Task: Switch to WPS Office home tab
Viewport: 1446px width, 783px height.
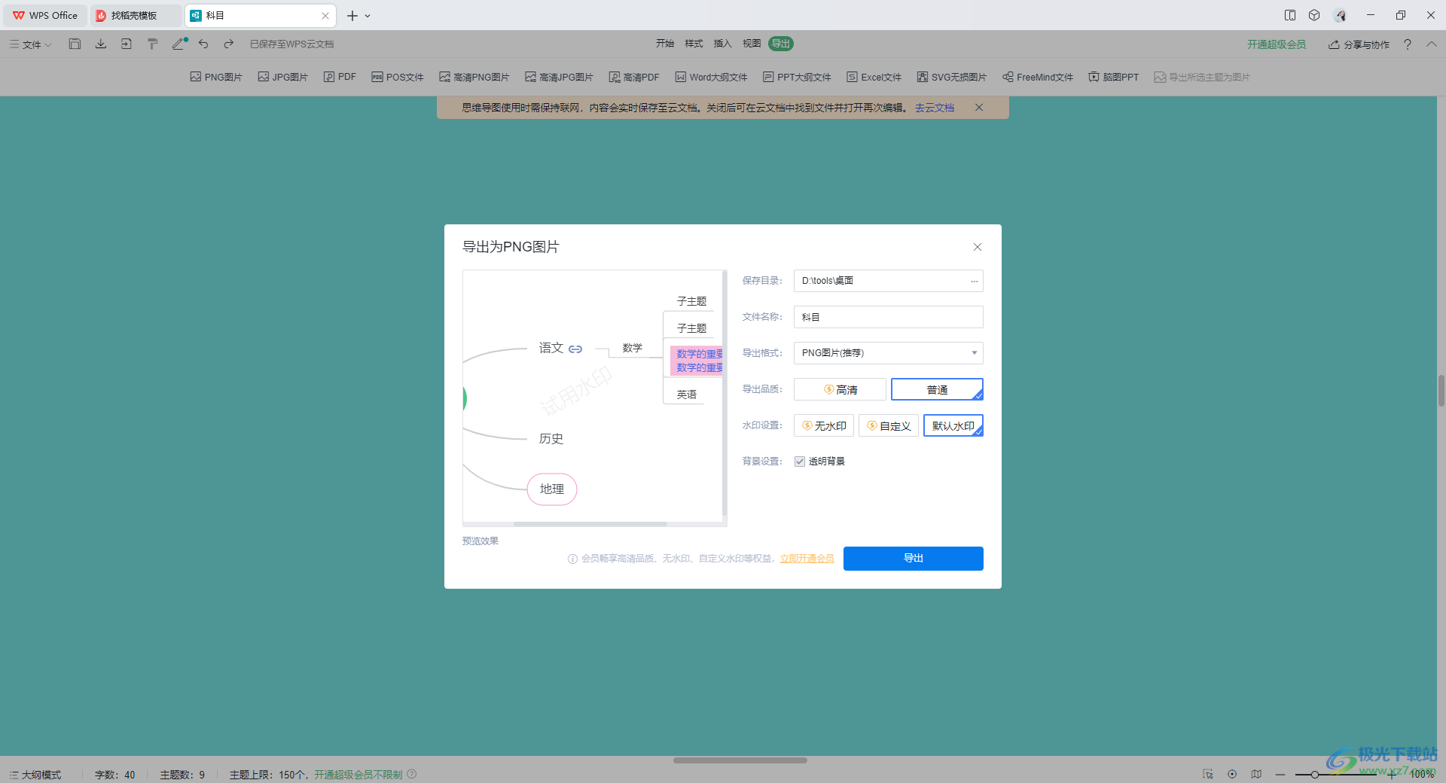Action: [45, 15]
